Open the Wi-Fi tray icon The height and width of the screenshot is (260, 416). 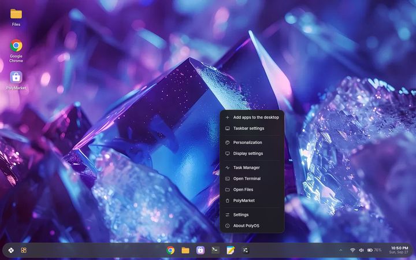tap(352, 250)
